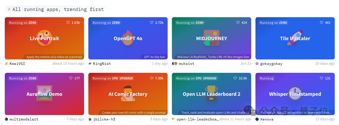The width and height of the screenshot is (339, 125).
Task: Click '20 days ago' timestamp under Tile Upscaler
Action: (x=325, y=63)
